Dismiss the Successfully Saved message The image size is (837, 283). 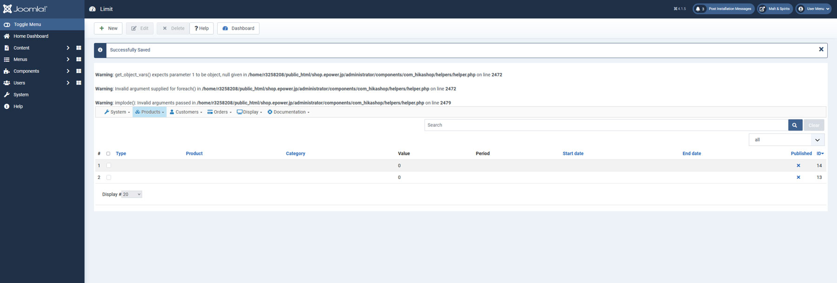pos(821,49)
